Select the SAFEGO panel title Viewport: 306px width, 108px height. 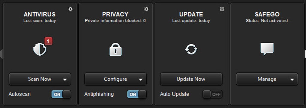[x=267, y=14]
